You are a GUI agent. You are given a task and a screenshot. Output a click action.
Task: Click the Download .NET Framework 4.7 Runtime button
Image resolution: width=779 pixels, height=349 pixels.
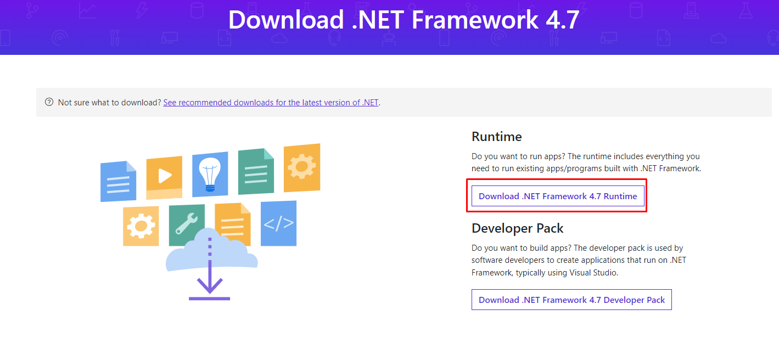[558, 196]
